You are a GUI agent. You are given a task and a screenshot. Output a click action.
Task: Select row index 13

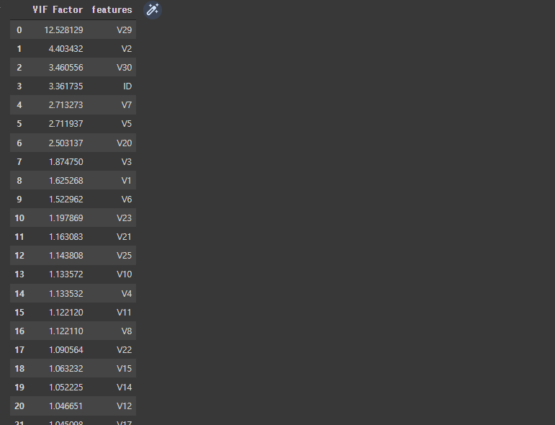(x=19, y=274)
